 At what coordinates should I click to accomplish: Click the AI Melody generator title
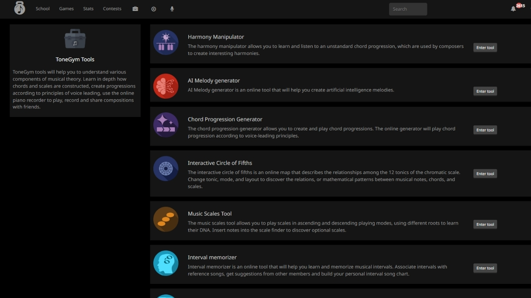point(214,81)
